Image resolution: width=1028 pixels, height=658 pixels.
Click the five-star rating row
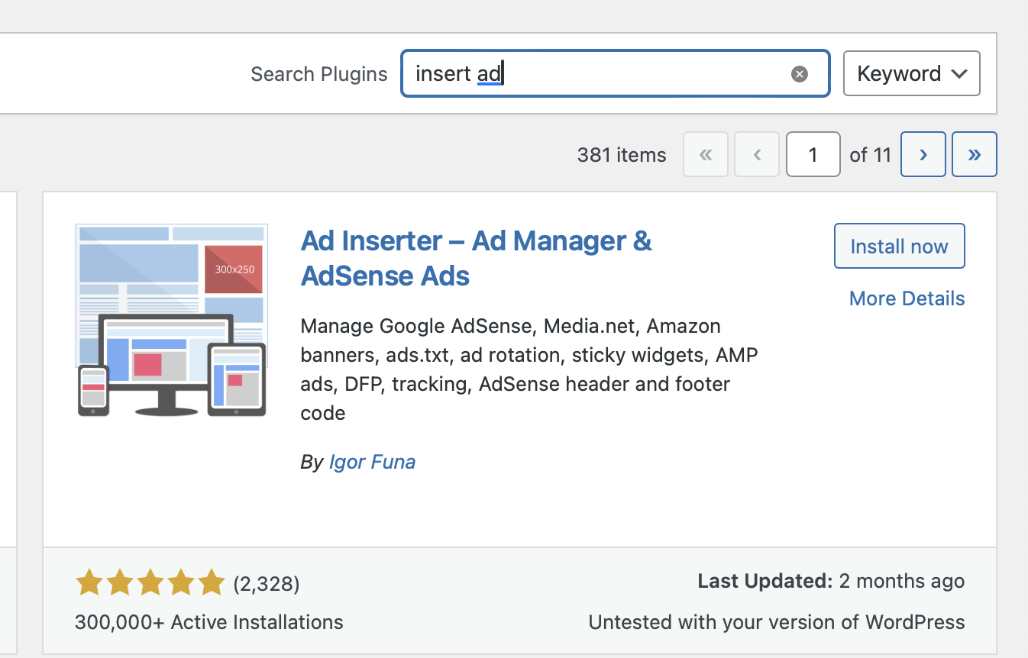[x=150, y=584]
